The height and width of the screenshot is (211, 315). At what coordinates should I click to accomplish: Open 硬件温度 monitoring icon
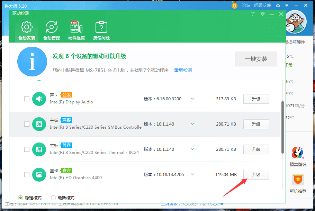(x=76, y=27)
